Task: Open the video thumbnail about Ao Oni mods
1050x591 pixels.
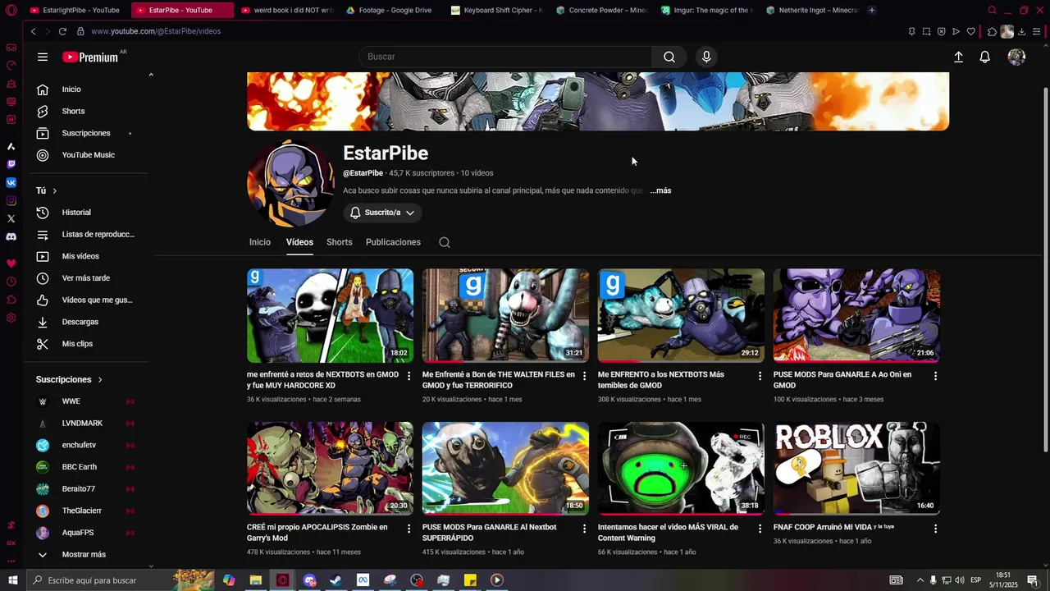Action: click(x=856, y=316)
